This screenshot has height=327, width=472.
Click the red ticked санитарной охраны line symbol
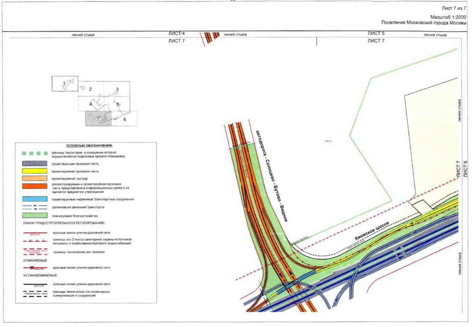[35, 241]
